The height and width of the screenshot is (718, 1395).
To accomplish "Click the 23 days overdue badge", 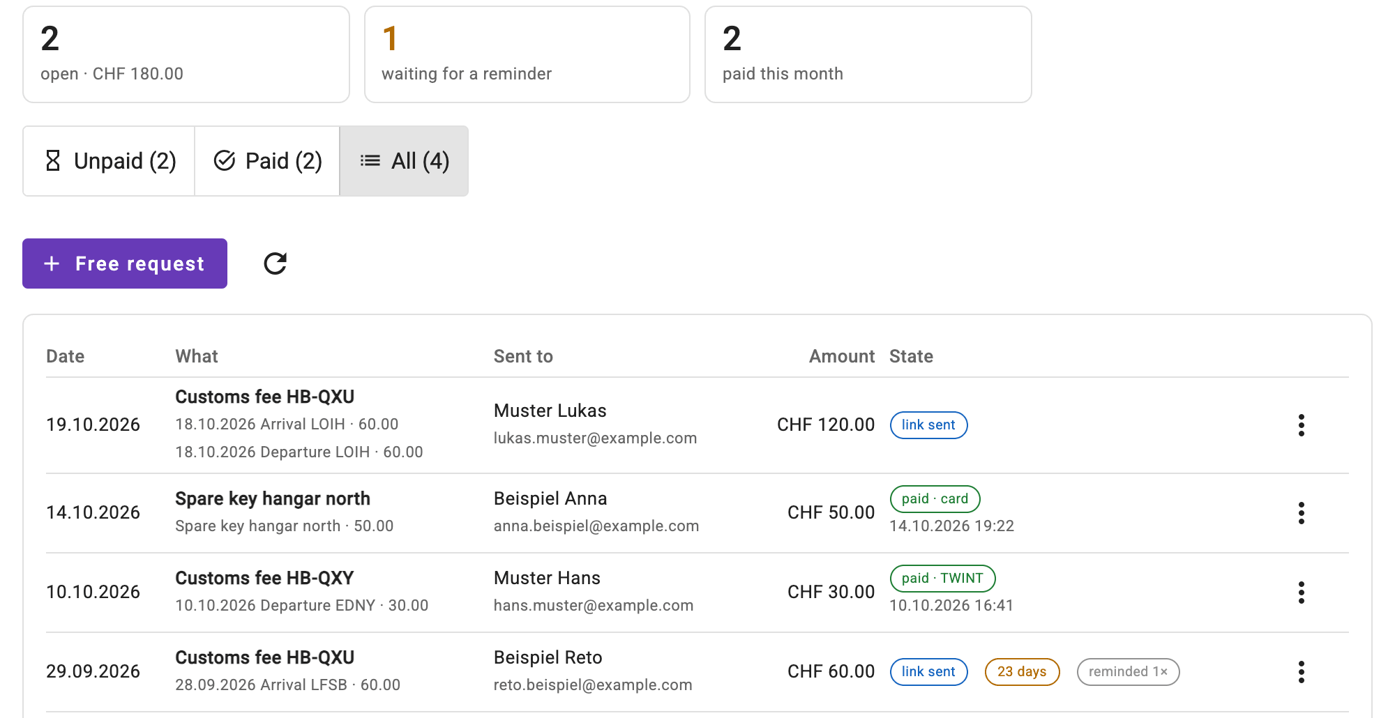I will tap(1022, 672).
